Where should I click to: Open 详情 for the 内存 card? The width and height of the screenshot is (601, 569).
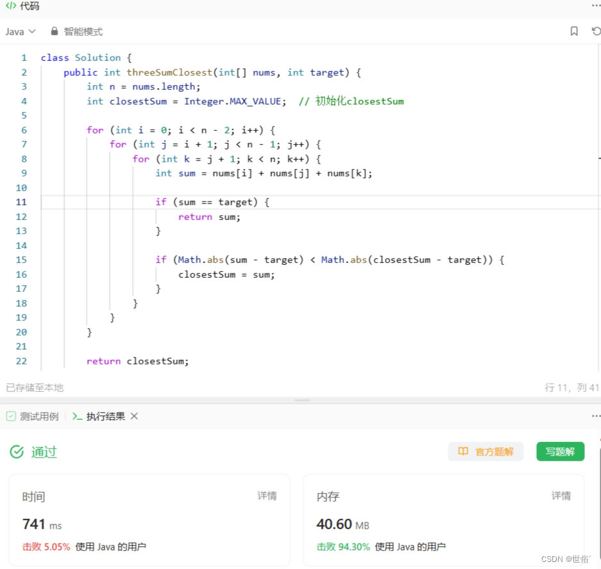[x=561, y=496]
